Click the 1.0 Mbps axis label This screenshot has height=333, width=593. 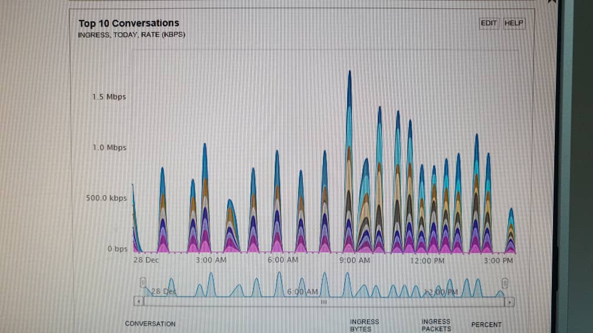click(109, 147)
